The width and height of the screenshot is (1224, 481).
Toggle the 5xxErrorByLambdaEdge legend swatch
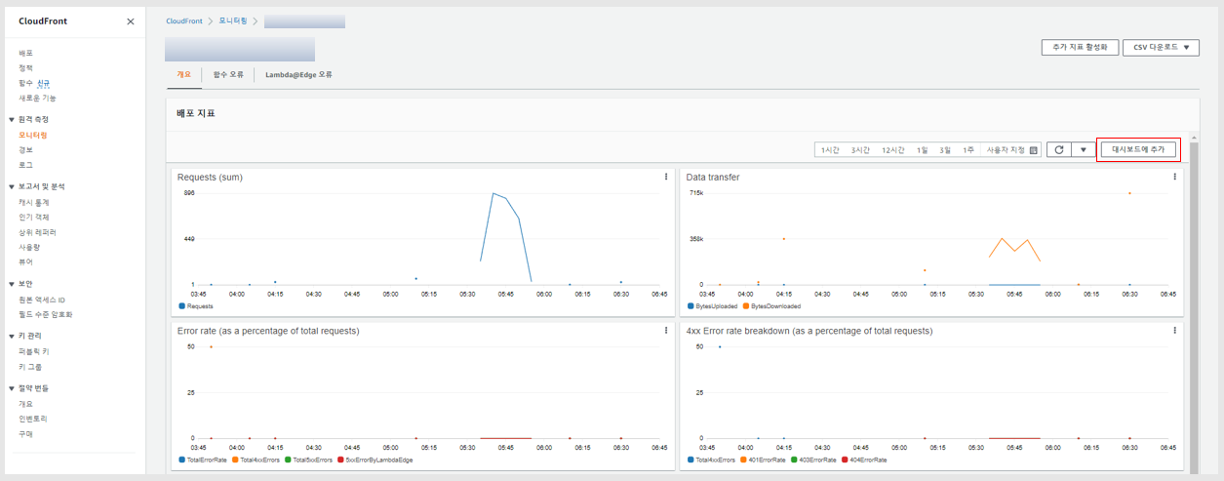[340, 460]
